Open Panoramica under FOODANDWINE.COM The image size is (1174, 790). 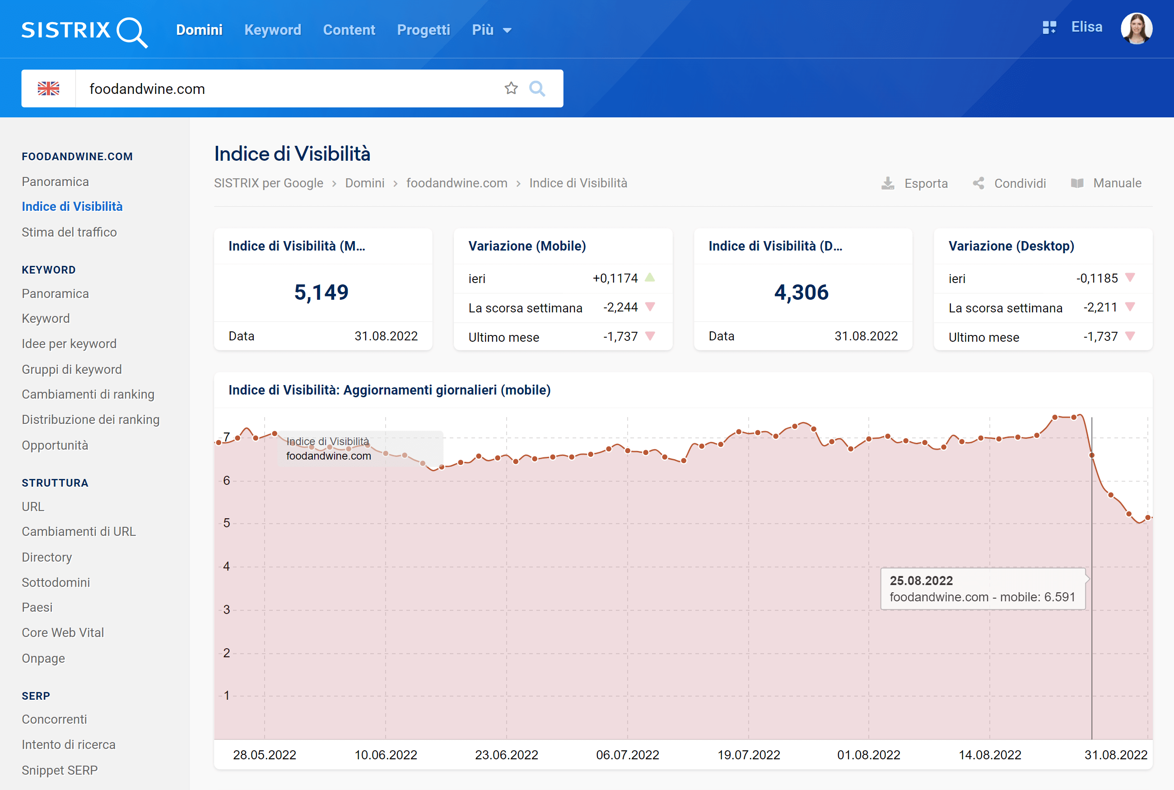pos(56,182)
